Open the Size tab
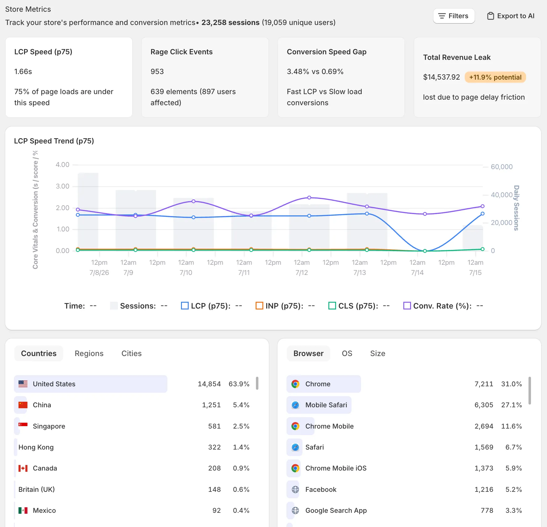This screenshot has height=527, width=547. click(378, 353)
